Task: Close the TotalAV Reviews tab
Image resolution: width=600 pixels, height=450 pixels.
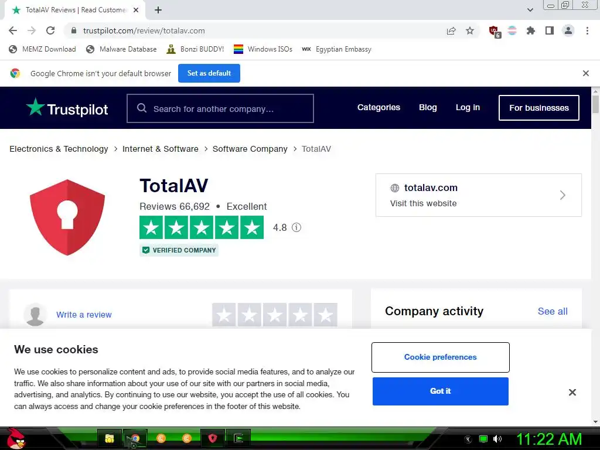Action: point(136,11)
